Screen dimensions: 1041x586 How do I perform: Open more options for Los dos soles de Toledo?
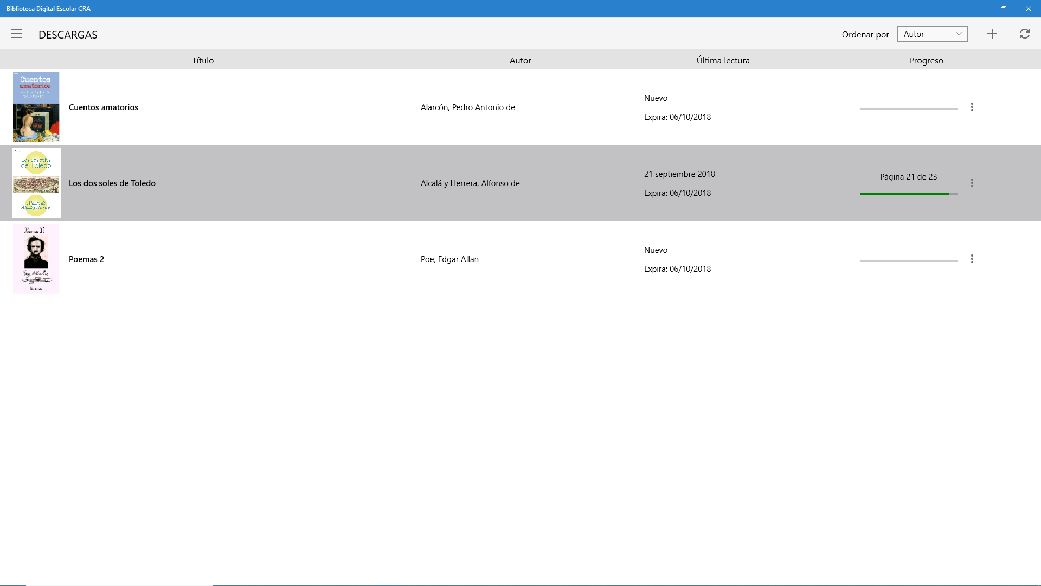pyautogui.click(x=972, y=183)
